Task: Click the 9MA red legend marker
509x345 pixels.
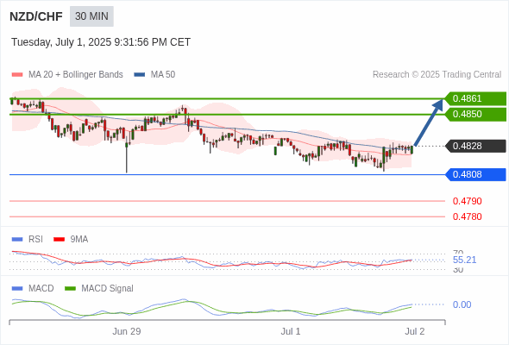Action: click(x=59, y=240)
